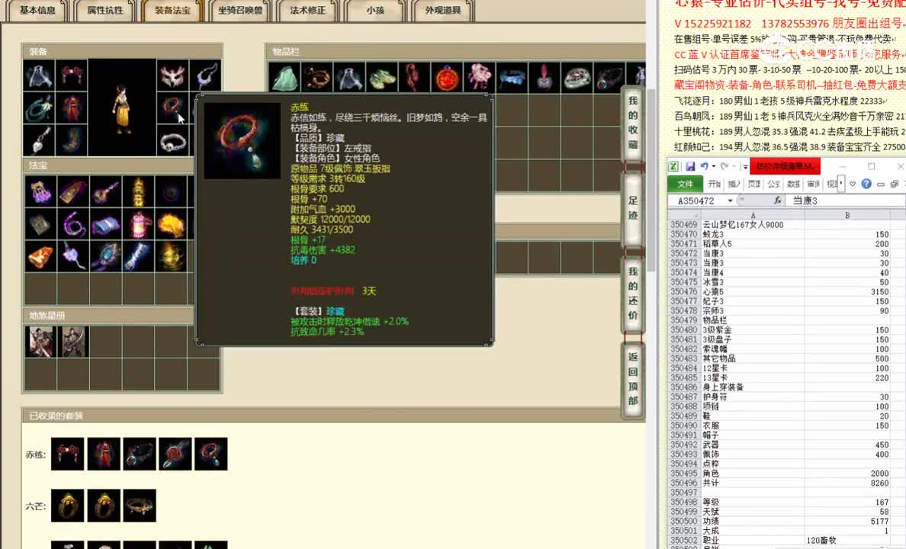906x549 pixels.
Task: Save the workbook in Excel quick access toolbar
Action: point(690,166)
